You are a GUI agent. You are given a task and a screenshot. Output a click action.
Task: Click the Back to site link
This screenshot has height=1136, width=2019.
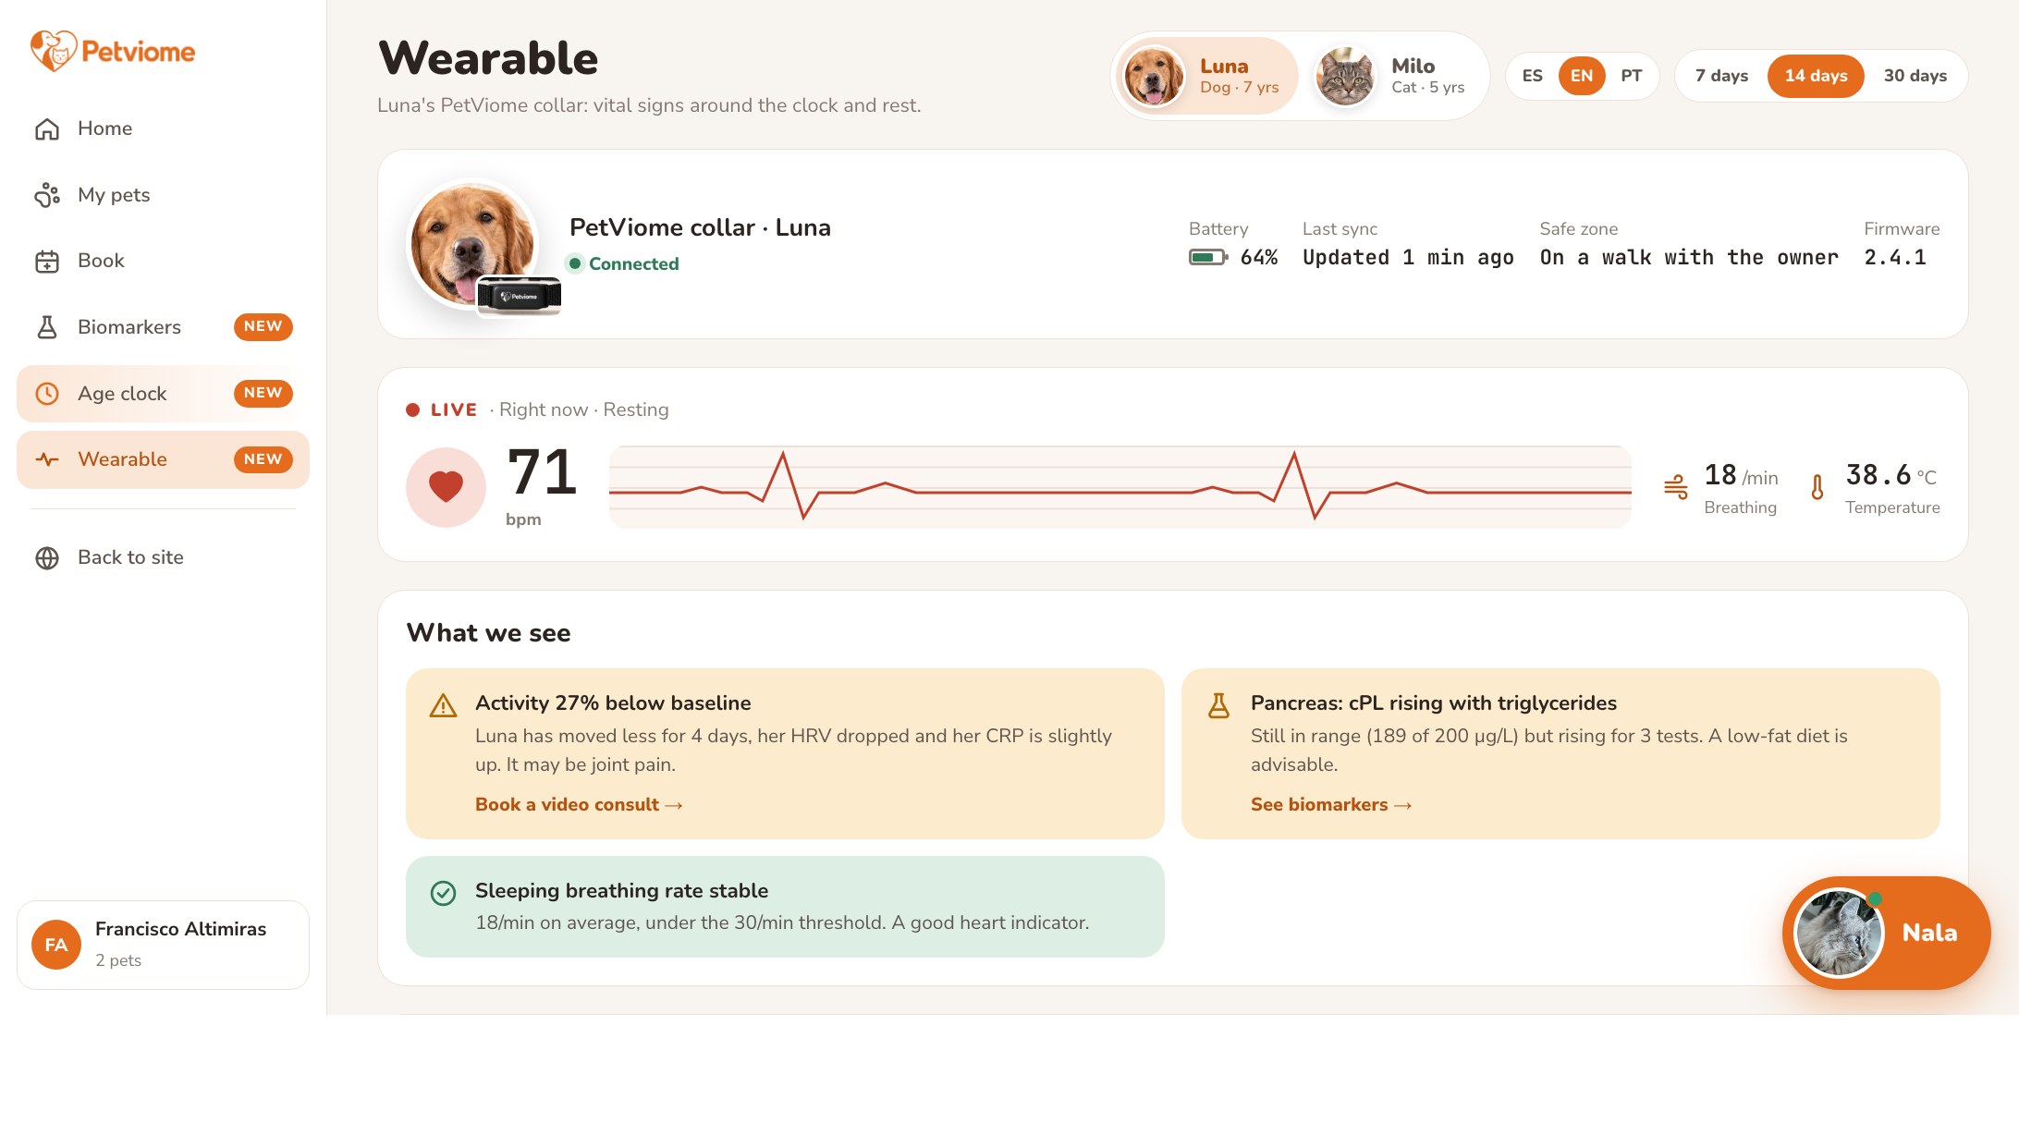(163, 557)
